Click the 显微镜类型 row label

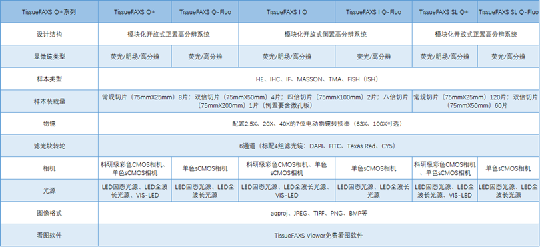pos(49,57)
